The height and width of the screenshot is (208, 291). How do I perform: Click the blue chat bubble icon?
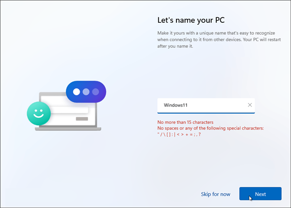pyautogui.click(x=86, y=92)
